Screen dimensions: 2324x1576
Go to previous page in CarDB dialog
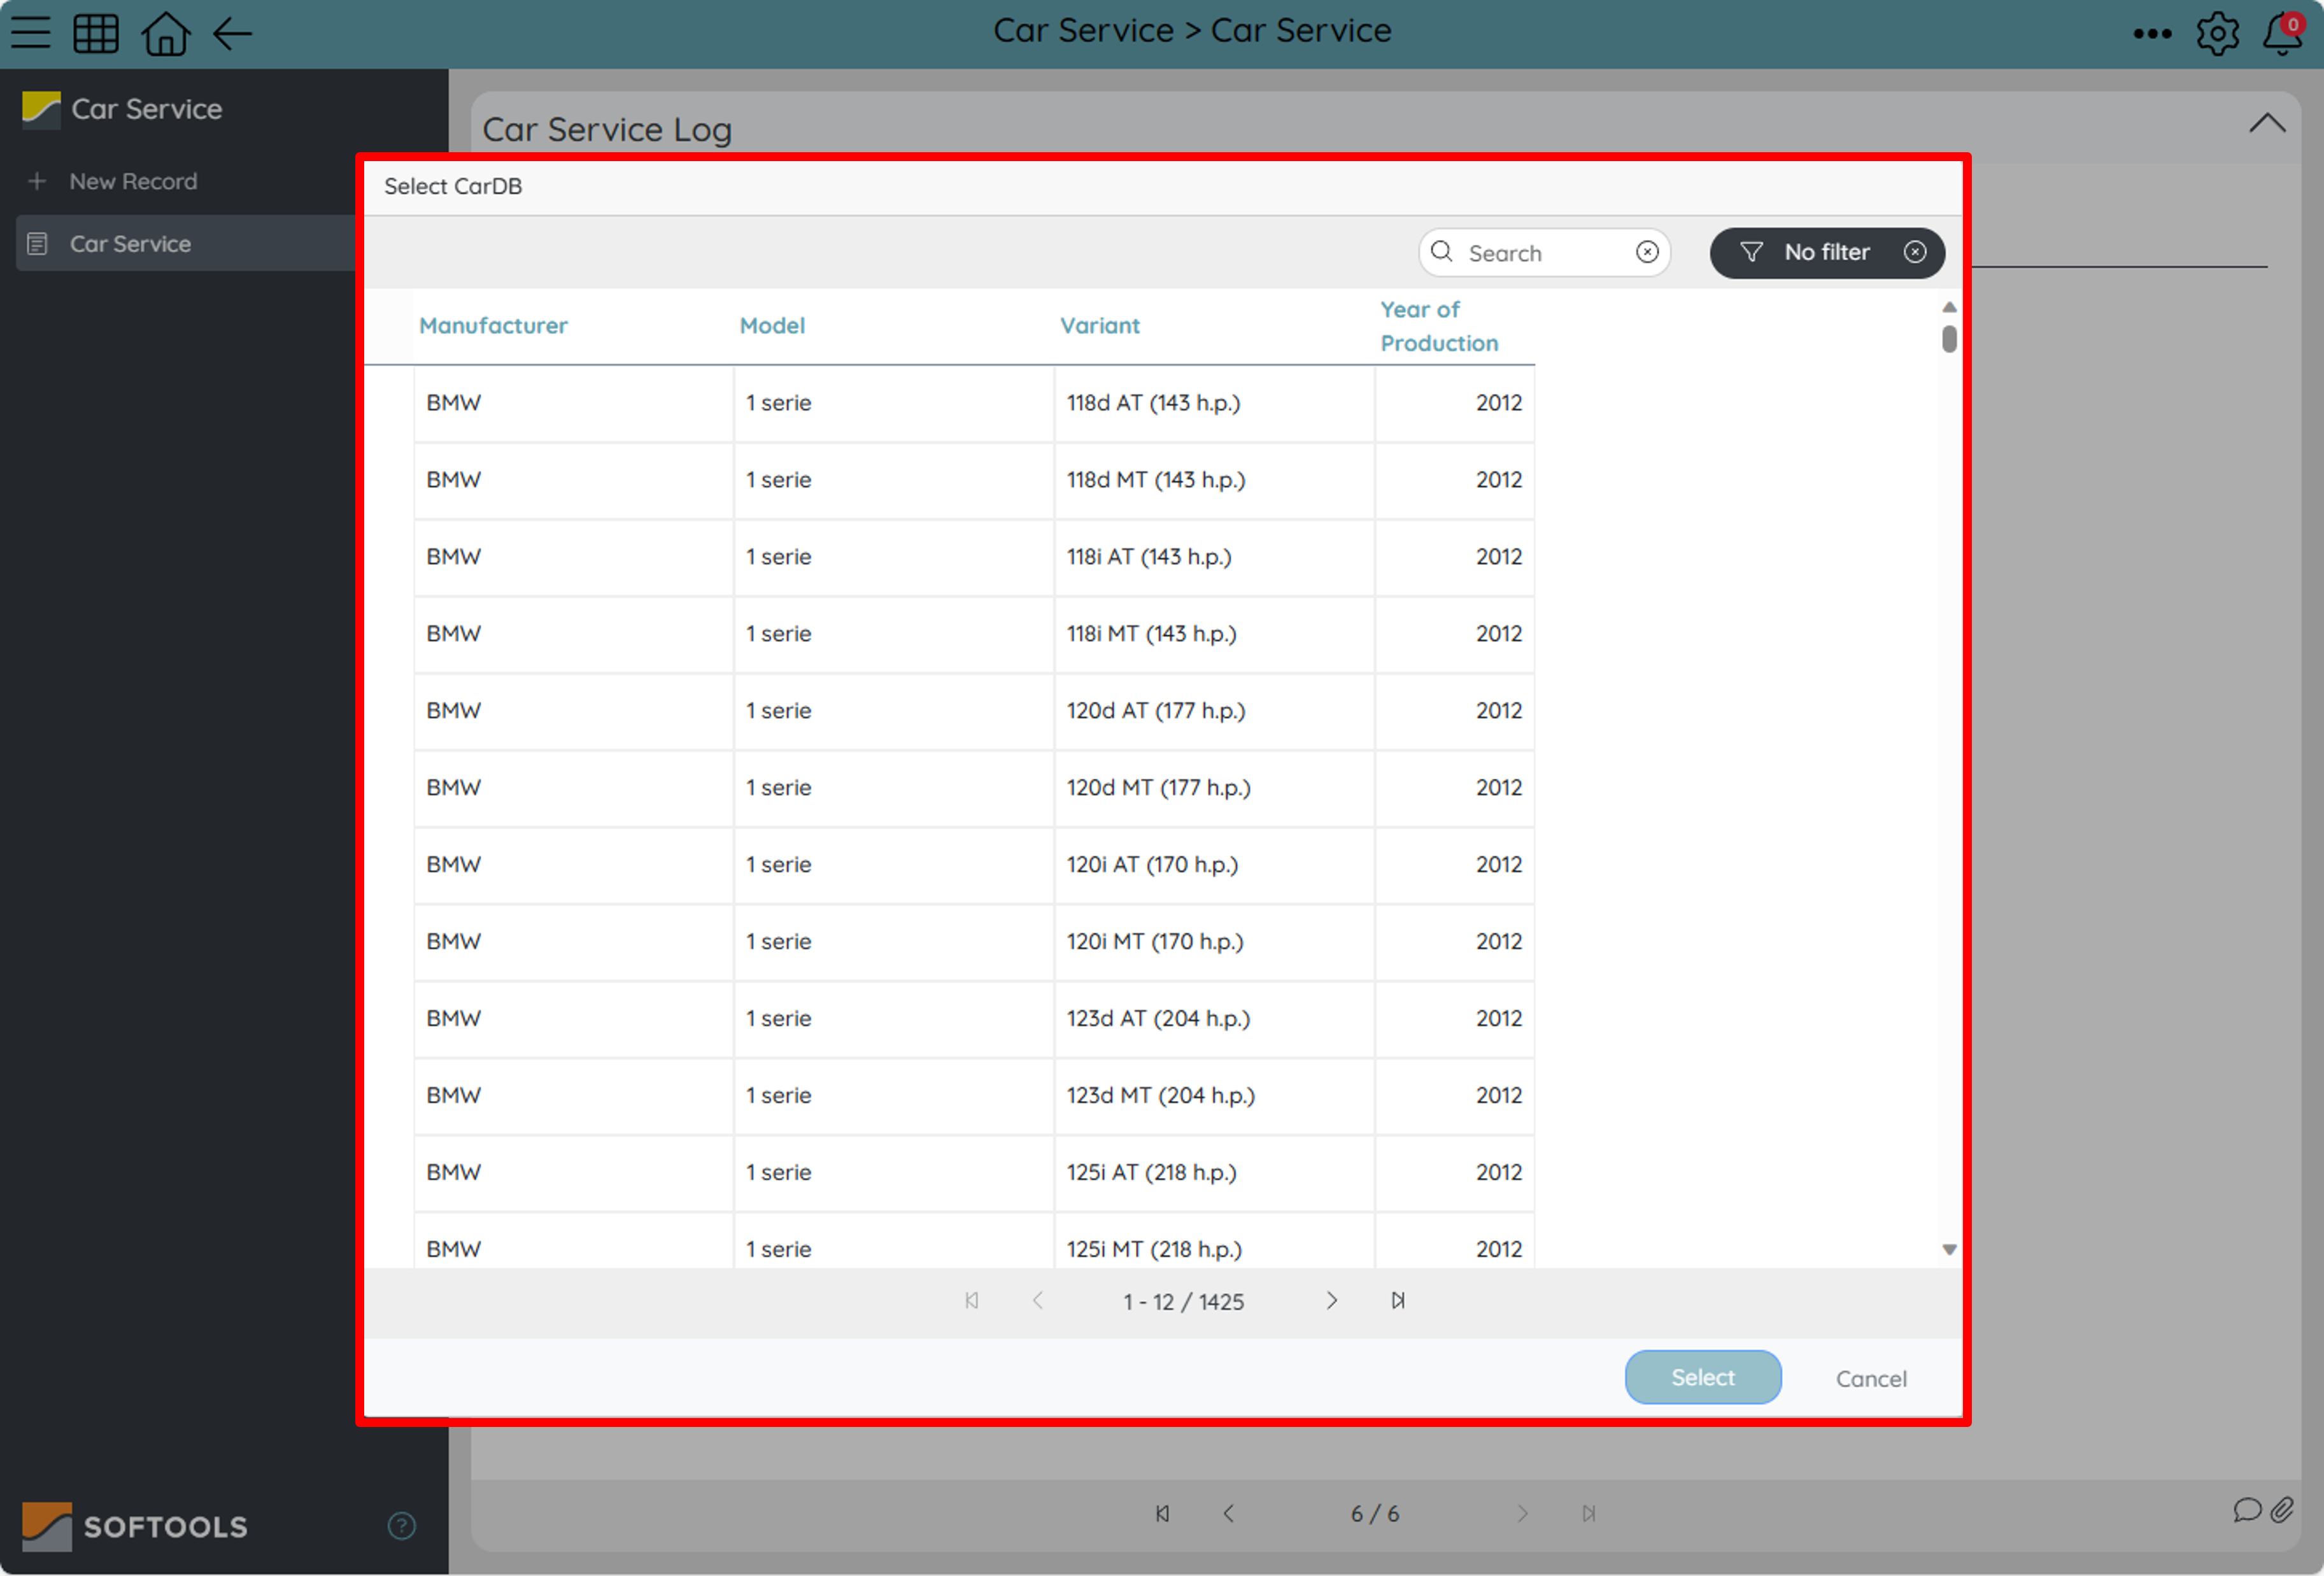[1038, 1301]
